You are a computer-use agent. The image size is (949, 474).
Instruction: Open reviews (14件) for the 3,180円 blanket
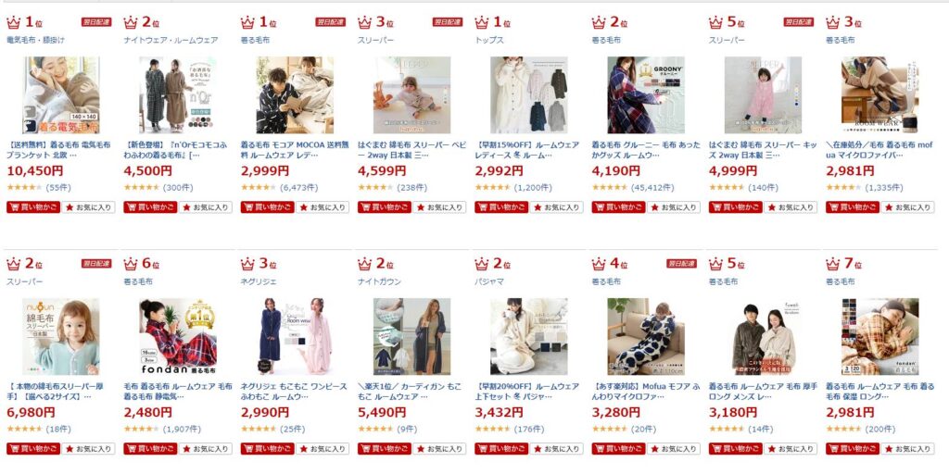tap(760, 430)
